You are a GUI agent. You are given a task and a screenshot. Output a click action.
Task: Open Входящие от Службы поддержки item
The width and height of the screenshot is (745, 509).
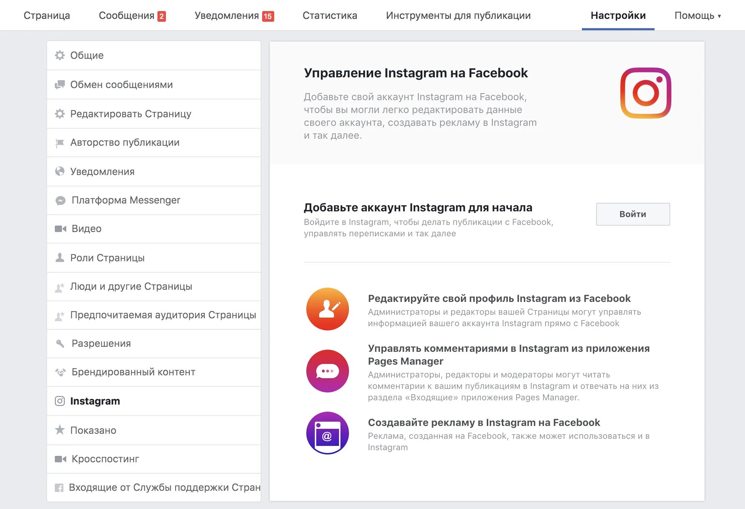pyautogui.click(x=164, y=487)
